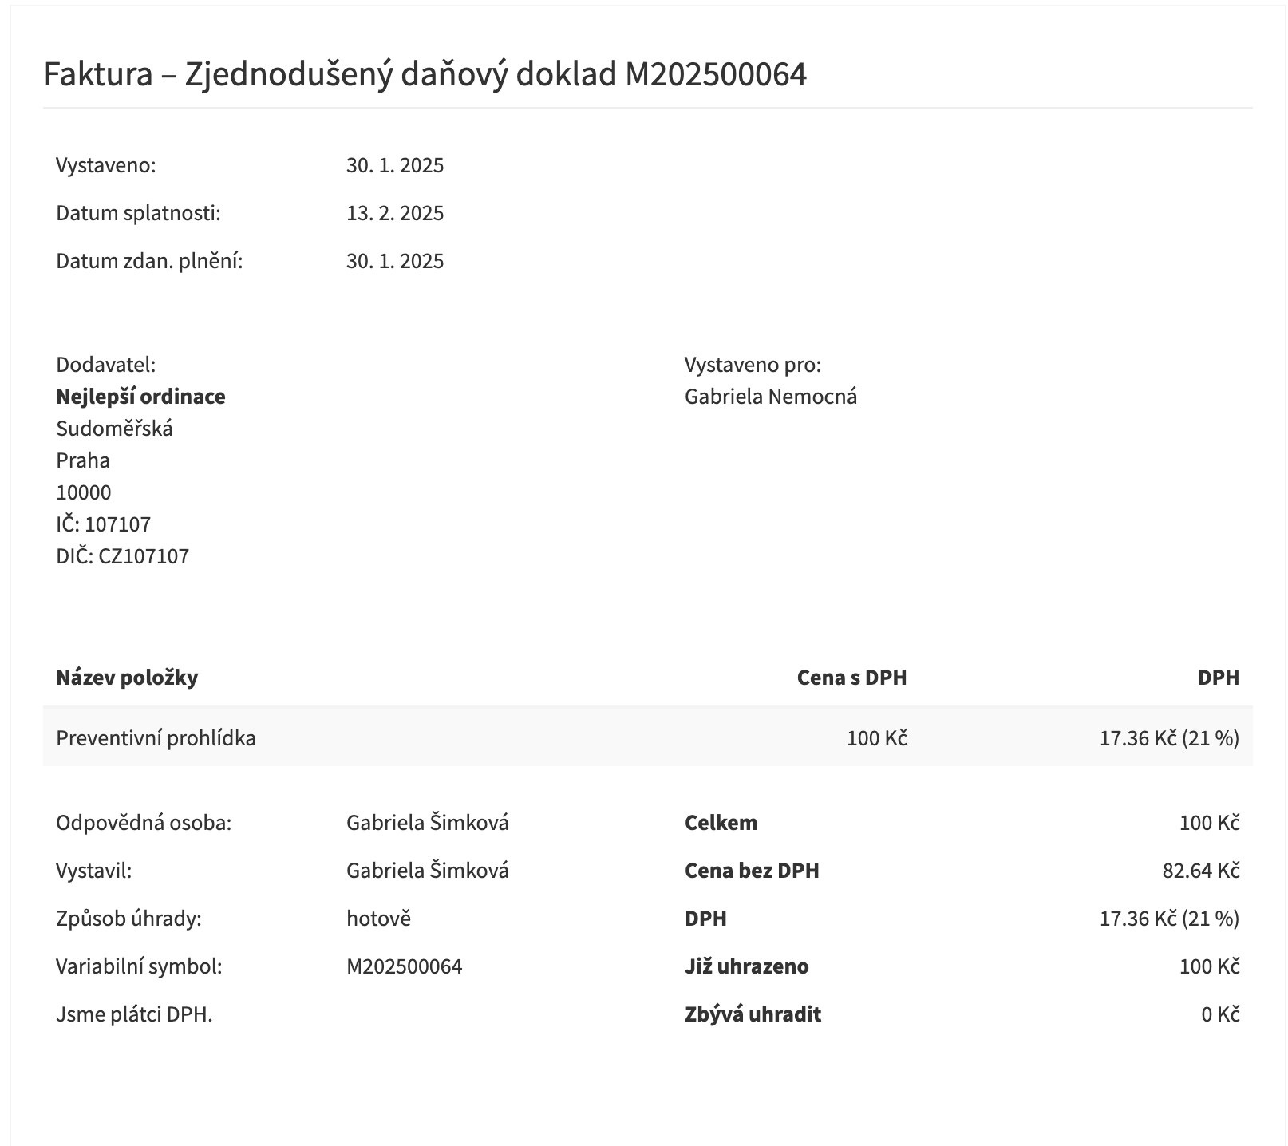Click the Celkem label in totals
Image resolution: width=1288 pixels, height=1146 pixels.
pyautogui.click(x=721, y=823)
